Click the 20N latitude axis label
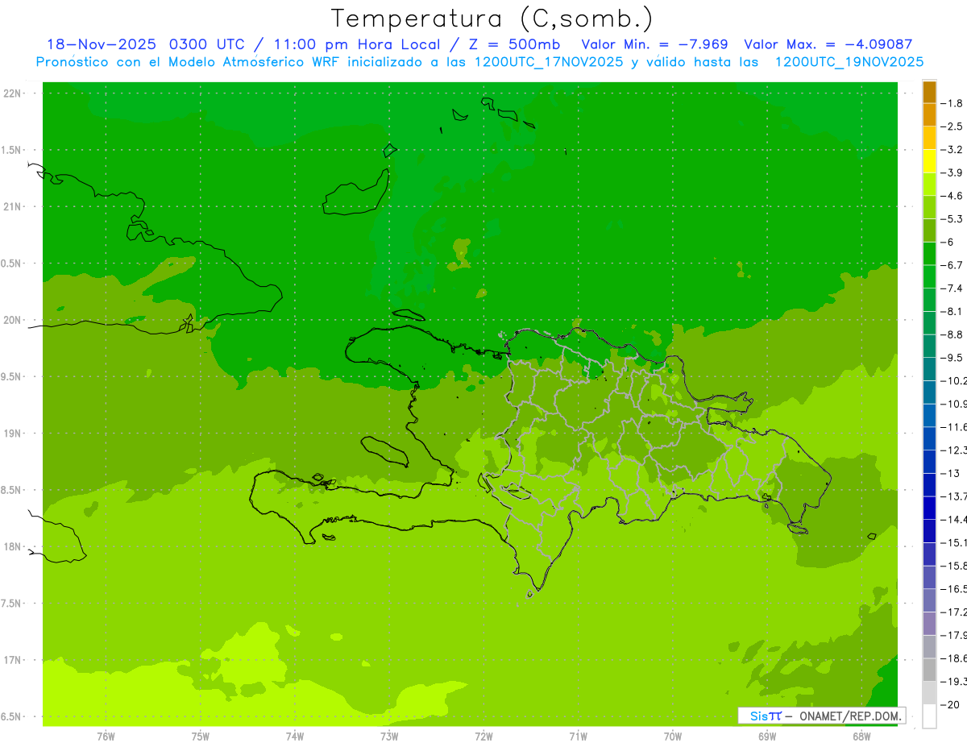The height and width of the screenshot is (747, 967). coord(13,320)
